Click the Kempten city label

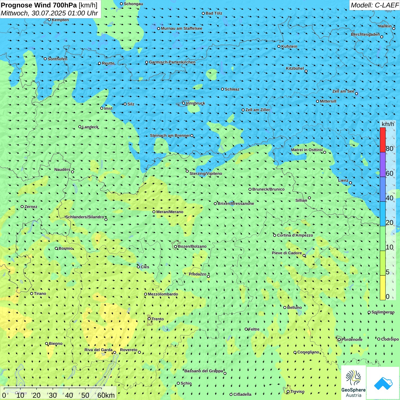point(60,20)
